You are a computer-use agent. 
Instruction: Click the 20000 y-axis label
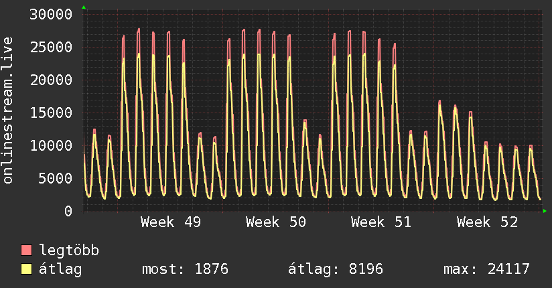(51, 80)
